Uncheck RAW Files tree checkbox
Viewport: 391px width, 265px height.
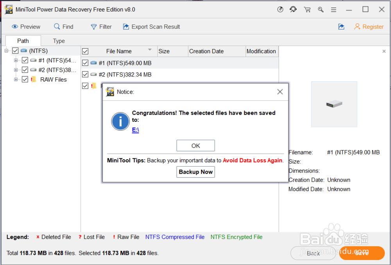[25, 79]
